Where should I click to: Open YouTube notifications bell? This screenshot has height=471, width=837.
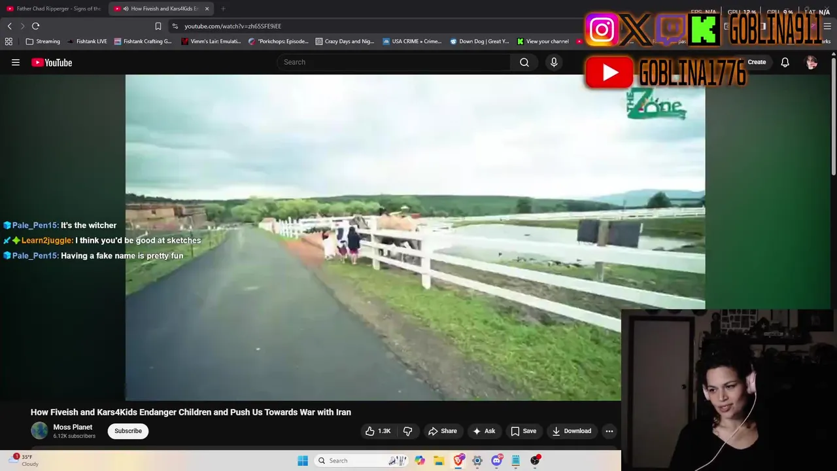click(785, 62)
